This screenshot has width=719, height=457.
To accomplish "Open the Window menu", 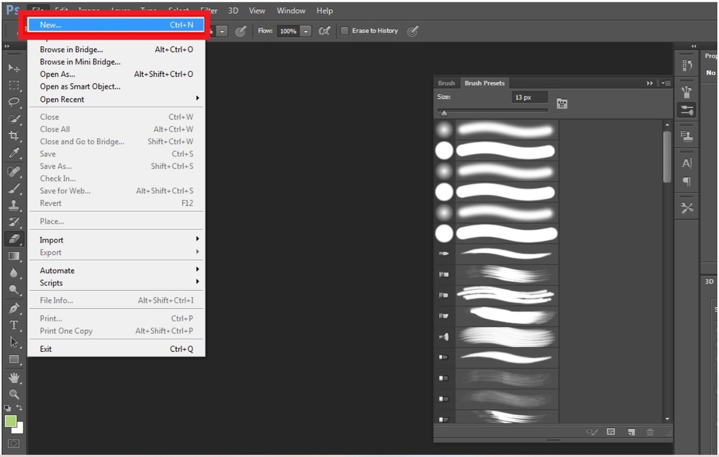I will 291,11.
